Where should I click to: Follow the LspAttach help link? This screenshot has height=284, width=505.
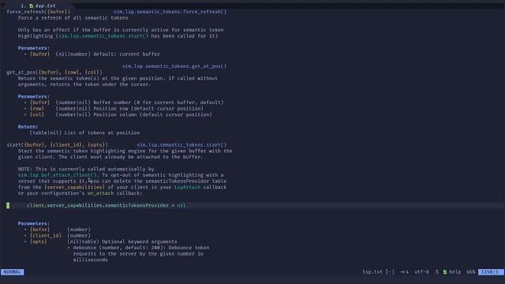187,188
